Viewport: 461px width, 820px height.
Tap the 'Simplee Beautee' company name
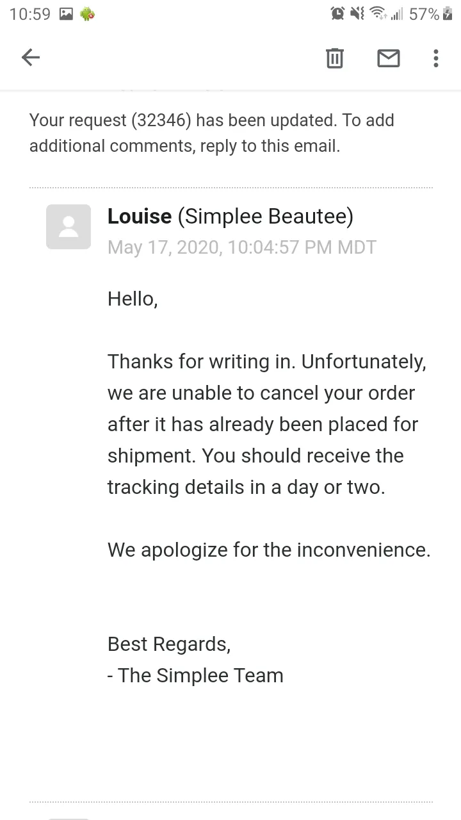coord(265,217)
